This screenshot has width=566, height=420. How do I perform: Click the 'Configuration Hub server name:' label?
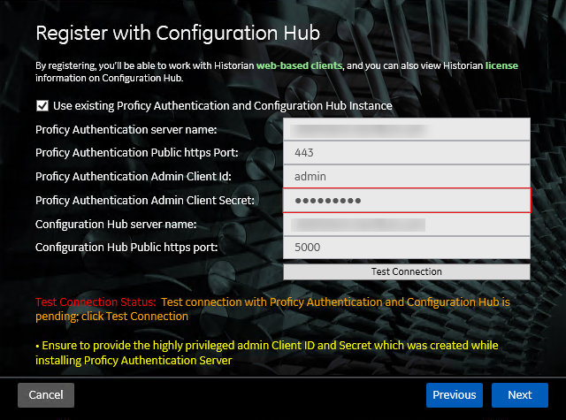tap(116, 224)
